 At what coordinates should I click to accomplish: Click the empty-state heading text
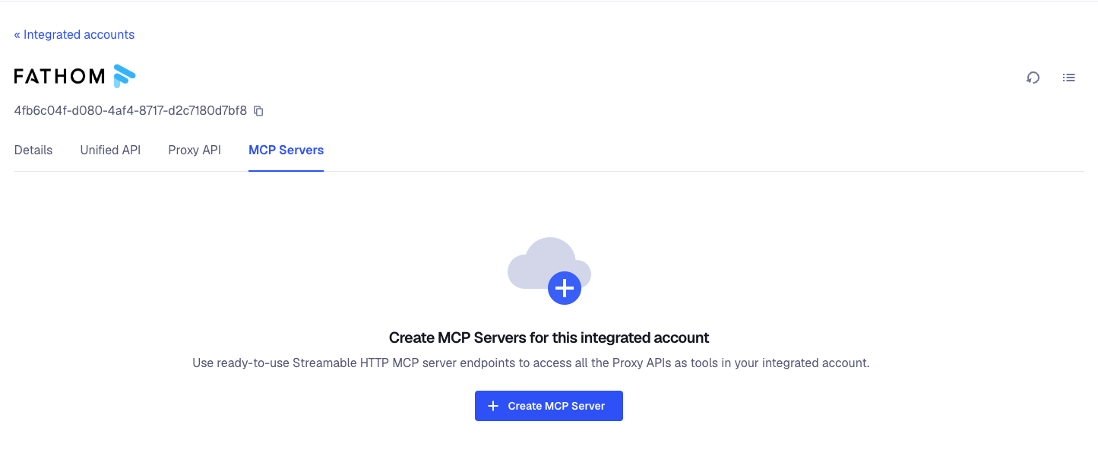pyautogui.click(x=549, y=337)
